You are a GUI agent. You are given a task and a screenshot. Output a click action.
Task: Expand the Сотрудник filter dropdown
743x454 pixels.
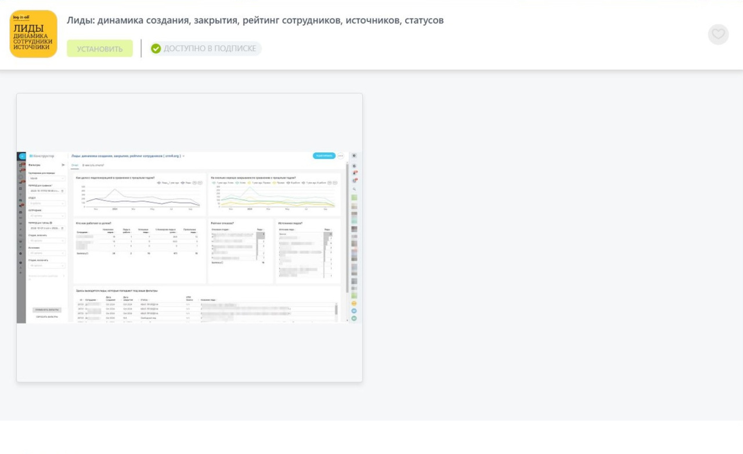[46, 216]
